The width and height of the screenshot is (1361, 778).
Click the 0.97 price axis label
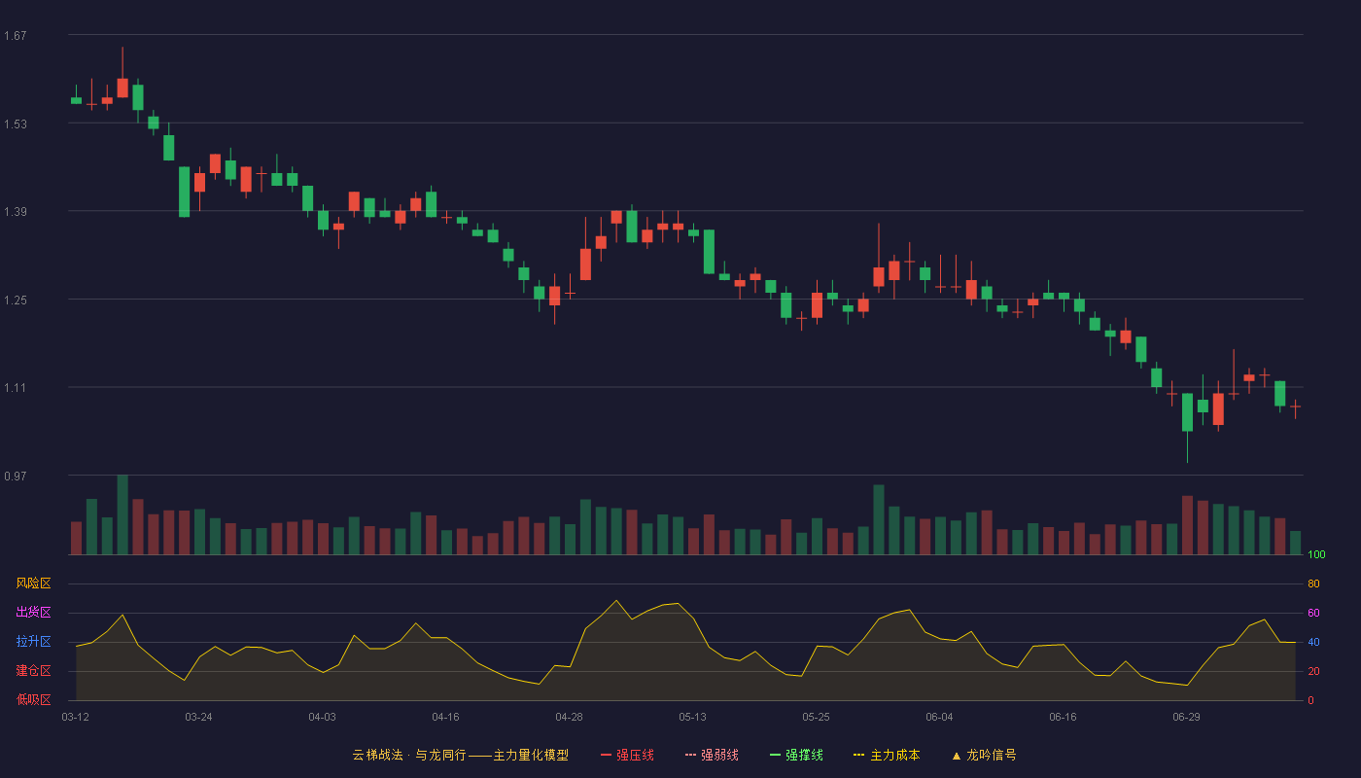[x=16, y=477]
